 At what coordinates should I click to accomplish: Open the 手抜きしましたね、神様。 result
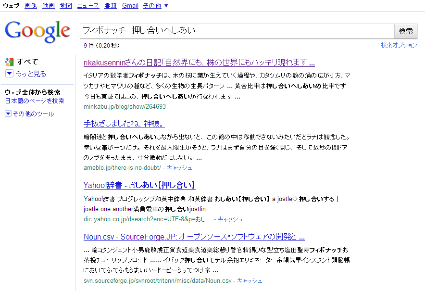(124, 124)
